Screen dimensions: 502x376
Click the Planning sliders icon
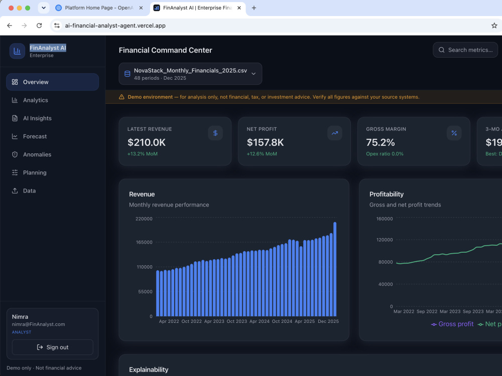tap(15, 172)
